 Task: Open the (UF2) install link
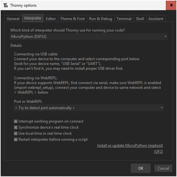(159, 152)
